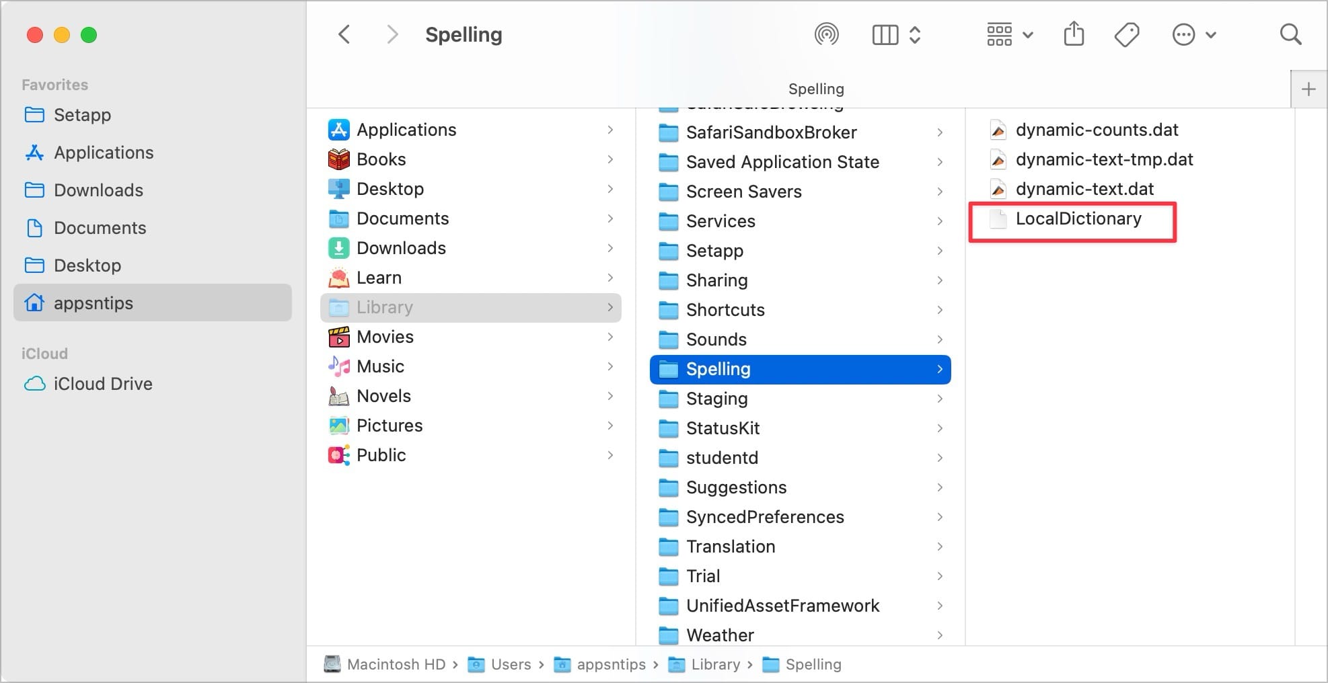
Task: Select iCloud Drive in sidebar
Action: [x=102, y=384]
